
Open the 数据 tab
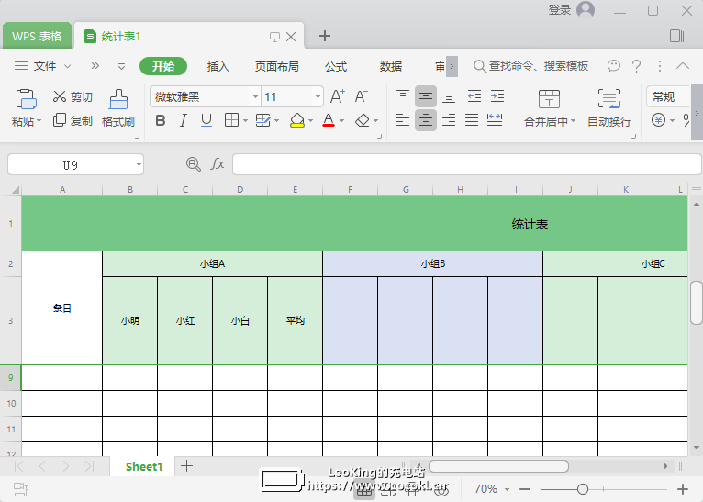pos(391,66)
